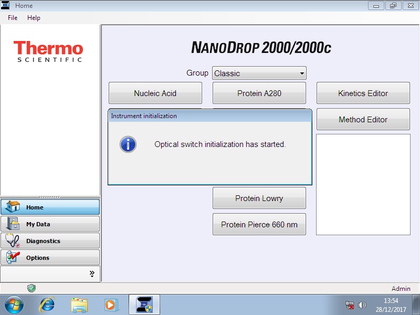Image resolution: width=420 pixels, height=315 pixels.
Task: Open the Kinetics Editor
Action: coord(363,93)
